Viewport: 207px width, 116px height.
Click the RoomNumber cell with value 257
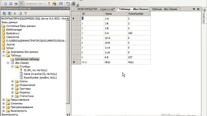click(x=139, y=57)
